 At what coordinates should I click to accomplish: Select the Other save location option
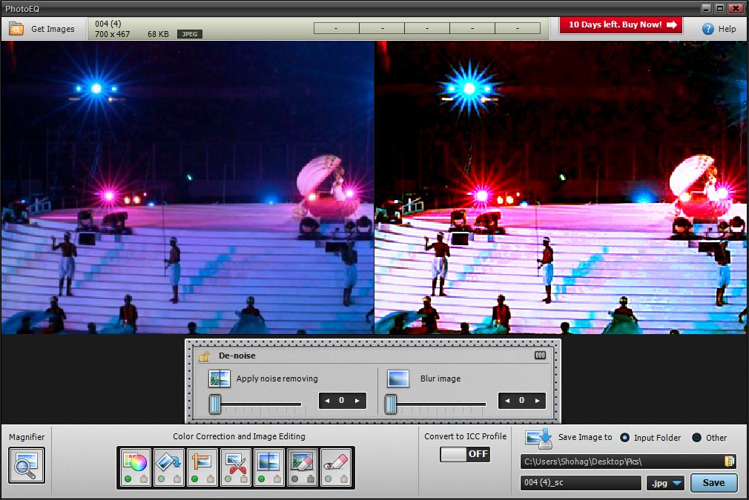click(x=697, y=437)
